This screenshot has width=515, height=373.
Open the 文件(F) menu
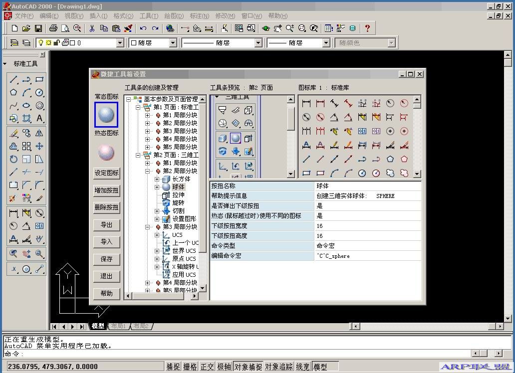click(x=23, y=16)
